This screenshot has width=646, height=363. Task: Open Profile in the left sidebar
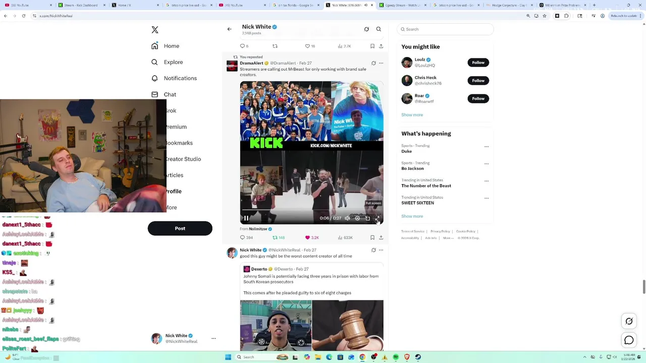(x=174, y=191)
